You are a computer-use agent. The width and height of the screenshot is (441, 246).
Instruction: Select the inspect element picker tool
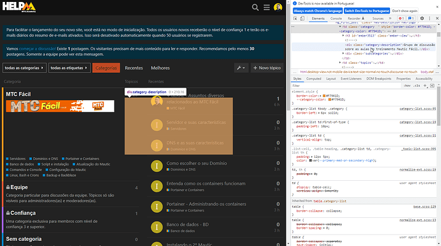[x=295, y=19]
